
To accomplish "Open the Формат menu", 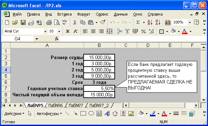I will (84, 14).
